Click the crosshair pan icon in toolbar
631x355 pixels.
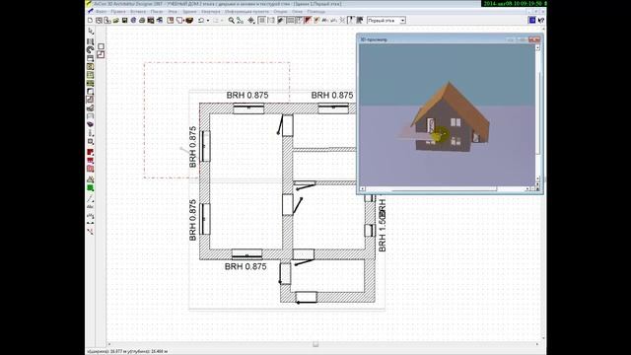point(251,20)
